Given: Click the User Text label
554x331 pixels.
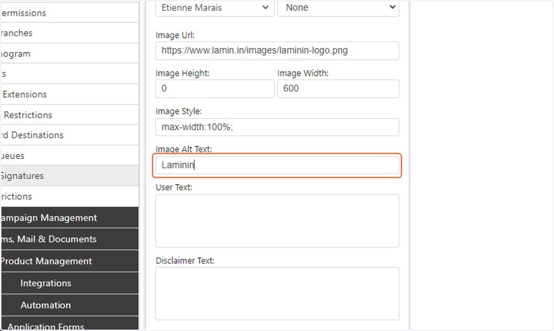Looking at the screenshot, I should pos(174,187).
